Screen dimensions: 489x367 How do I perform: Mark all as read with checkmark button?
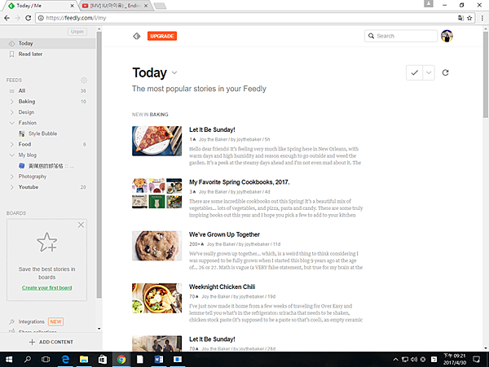coord(414,73)
